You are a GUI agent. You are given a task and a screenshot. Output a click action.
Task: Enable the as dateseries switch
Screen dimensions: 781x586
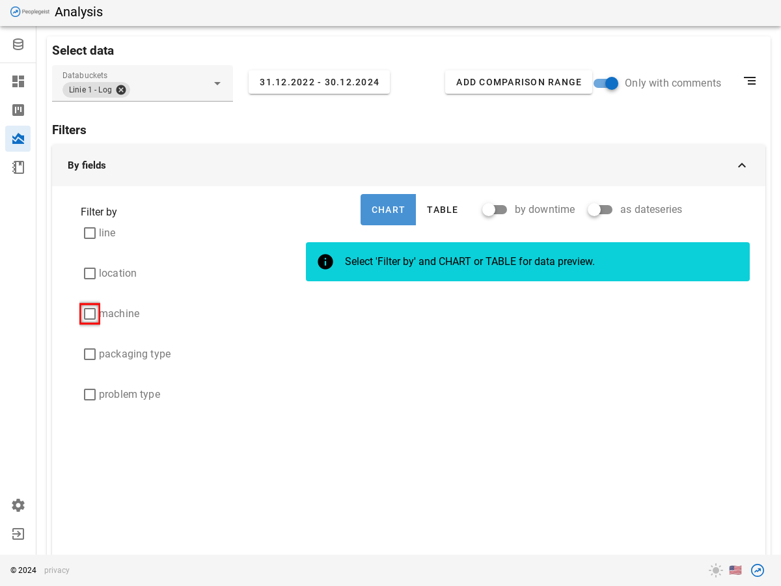(600, 210)
